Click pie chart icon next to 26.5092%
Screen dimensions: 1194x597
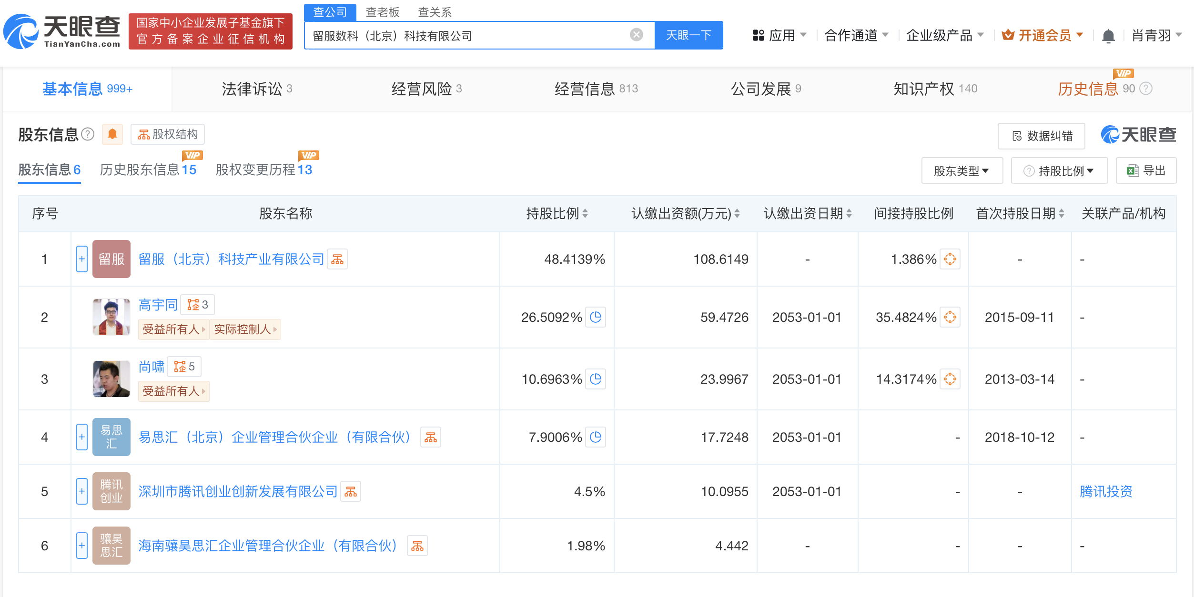(x=596, y=317)
